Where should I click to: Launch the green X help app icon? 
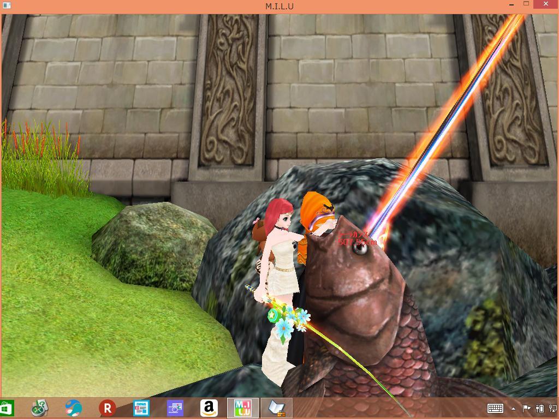(39, 408)
